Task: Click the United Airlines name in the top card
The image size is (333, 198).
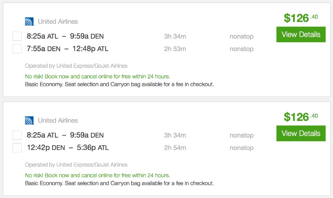Action: (x=58, y=22)
